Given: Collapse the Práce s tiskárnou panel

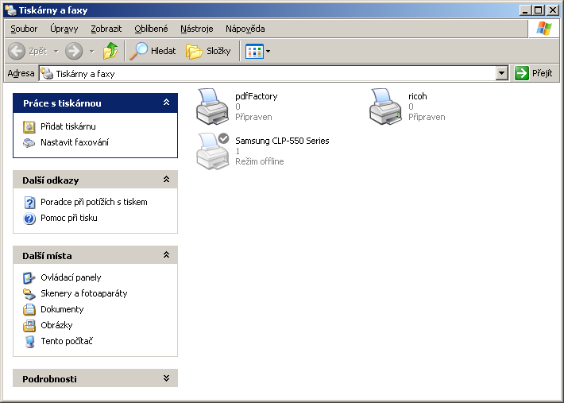Looking at the screenshot, I should pos(166,103).
